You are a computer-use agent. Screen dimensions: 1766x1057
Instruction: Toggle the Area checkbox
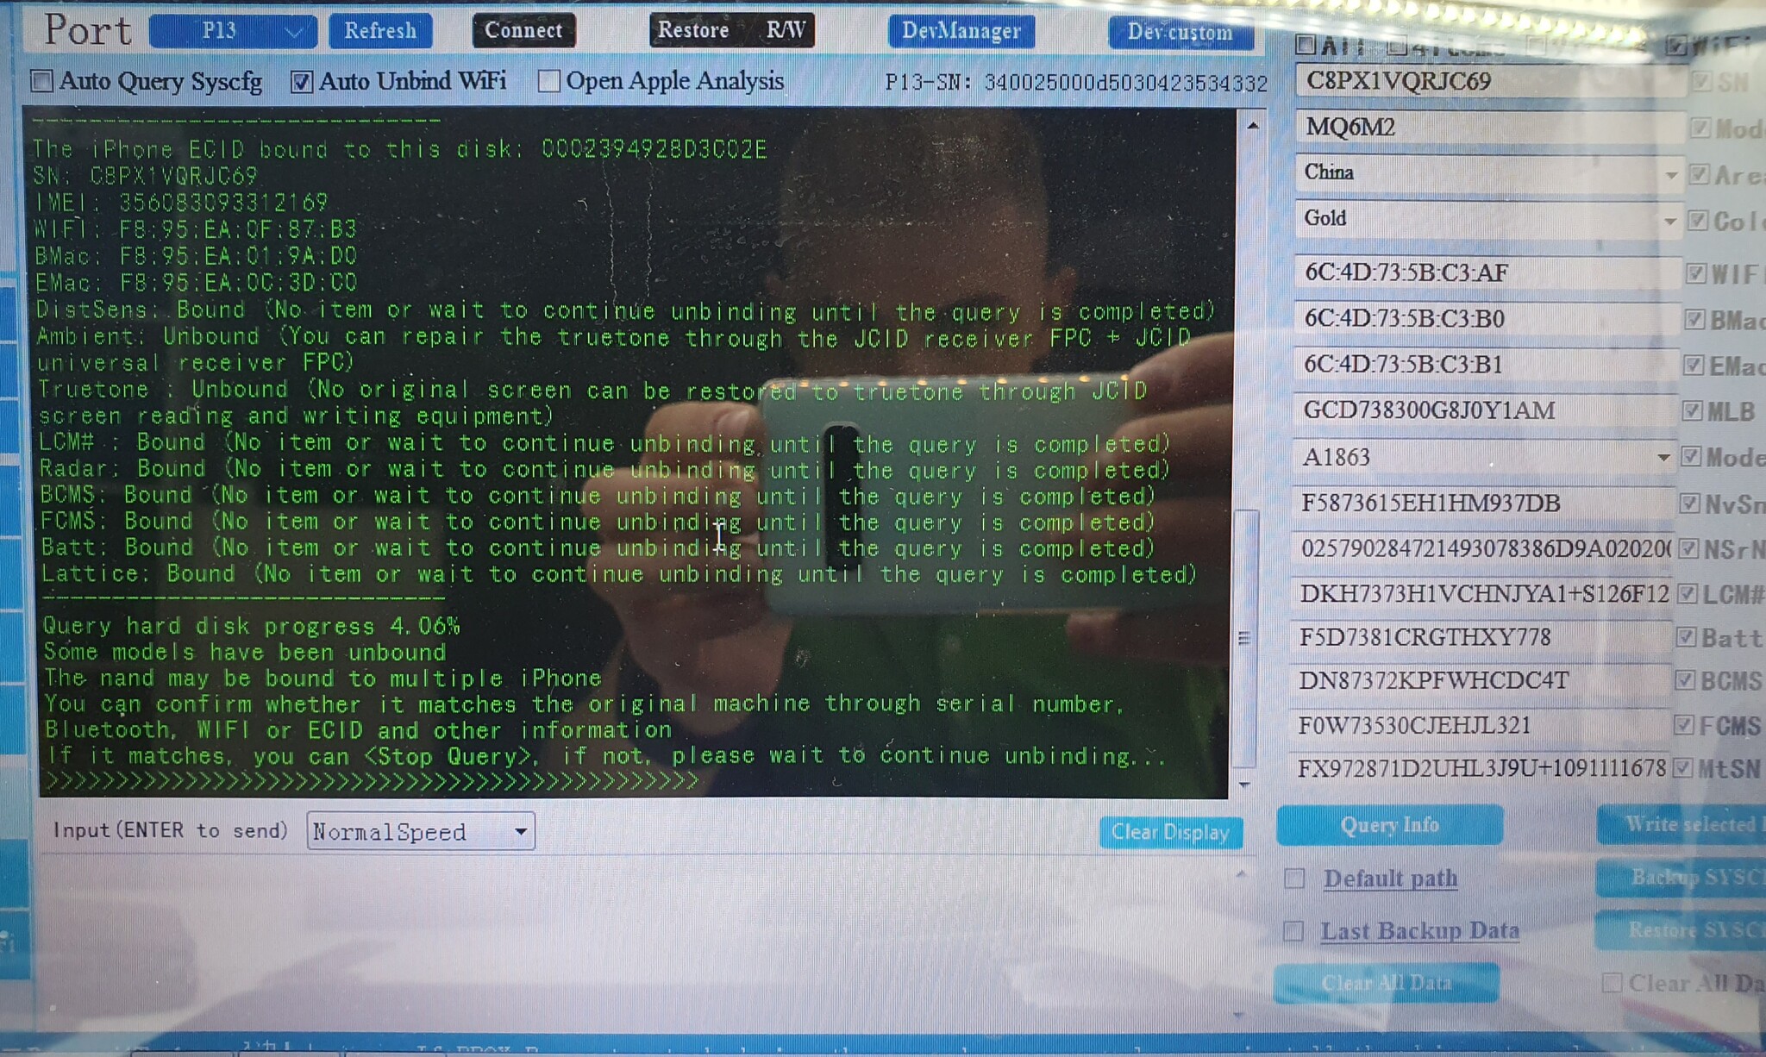[1699, 175]
